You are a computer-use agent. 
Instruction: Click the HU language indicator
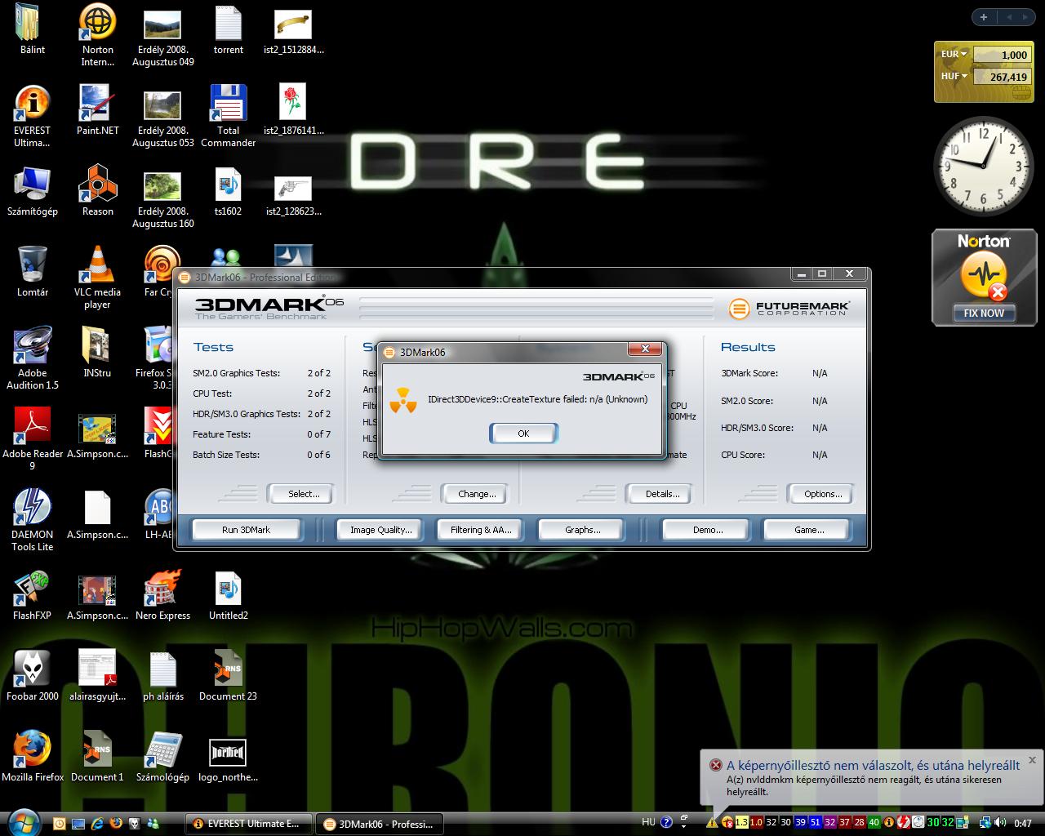tap(648, 822)
